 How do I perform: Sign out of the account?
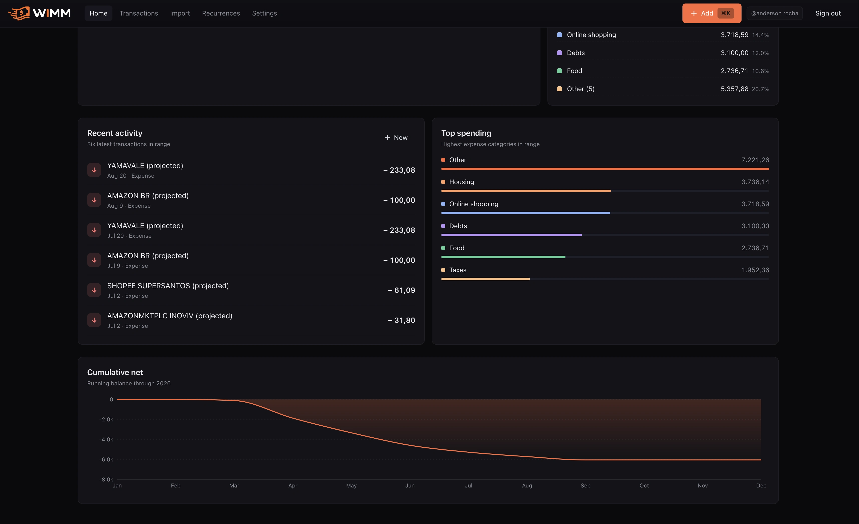coord(828,13)
